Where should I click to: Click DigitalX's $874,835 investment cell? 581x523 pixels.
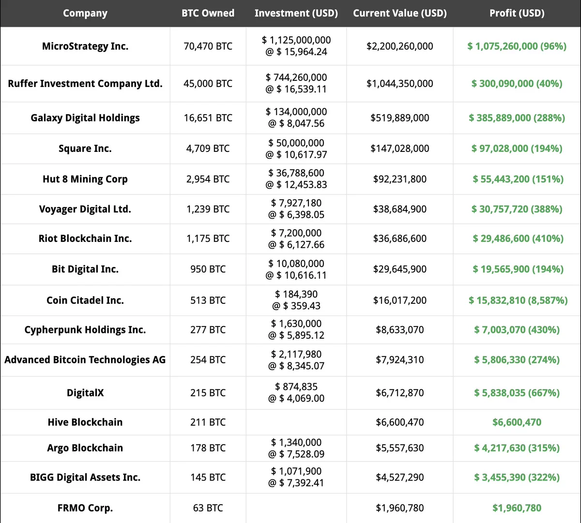point(296,392)
